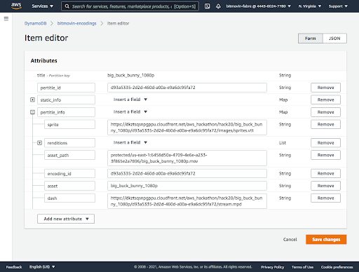Edit the sprite field name
This screenshot has height=272, width=359.
click(69, 124)
